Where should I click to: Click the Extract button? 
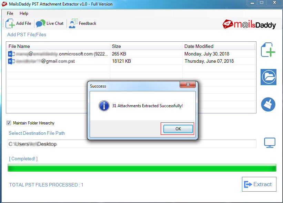(x=259, y=184)
